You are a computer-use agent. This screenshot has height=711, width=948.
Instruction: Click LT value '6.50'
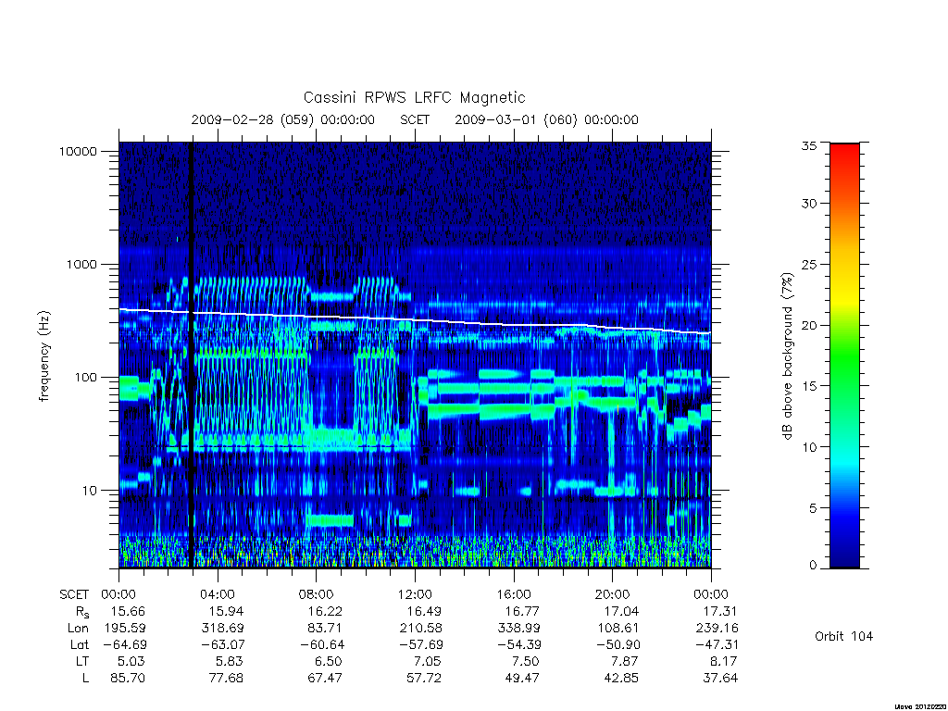[327, 661]
